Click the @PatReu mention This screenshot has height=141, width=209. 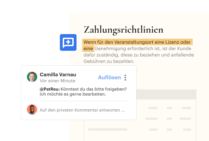coord(50,89)
